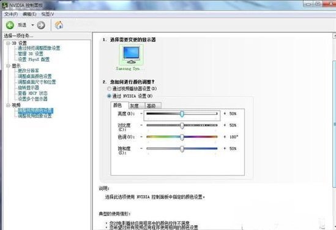Open 管理 3D 设置 task
Image resolution: width=336 pixels, height=230 pixels.
31,54
